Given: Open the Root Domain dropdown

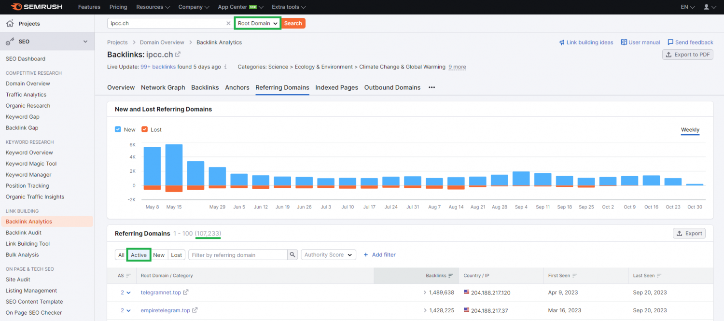Looking at the screenshot, I should (x=257, y=23).
